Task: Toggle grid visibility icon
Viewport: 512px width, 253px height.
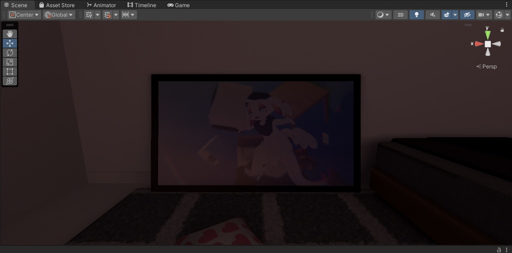Action: 89,14
